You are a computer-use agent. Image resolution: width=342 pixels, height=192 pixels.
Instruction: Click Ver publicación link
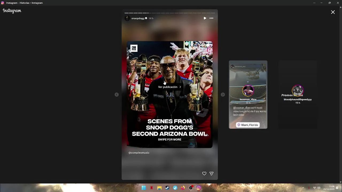click(169, 87)
